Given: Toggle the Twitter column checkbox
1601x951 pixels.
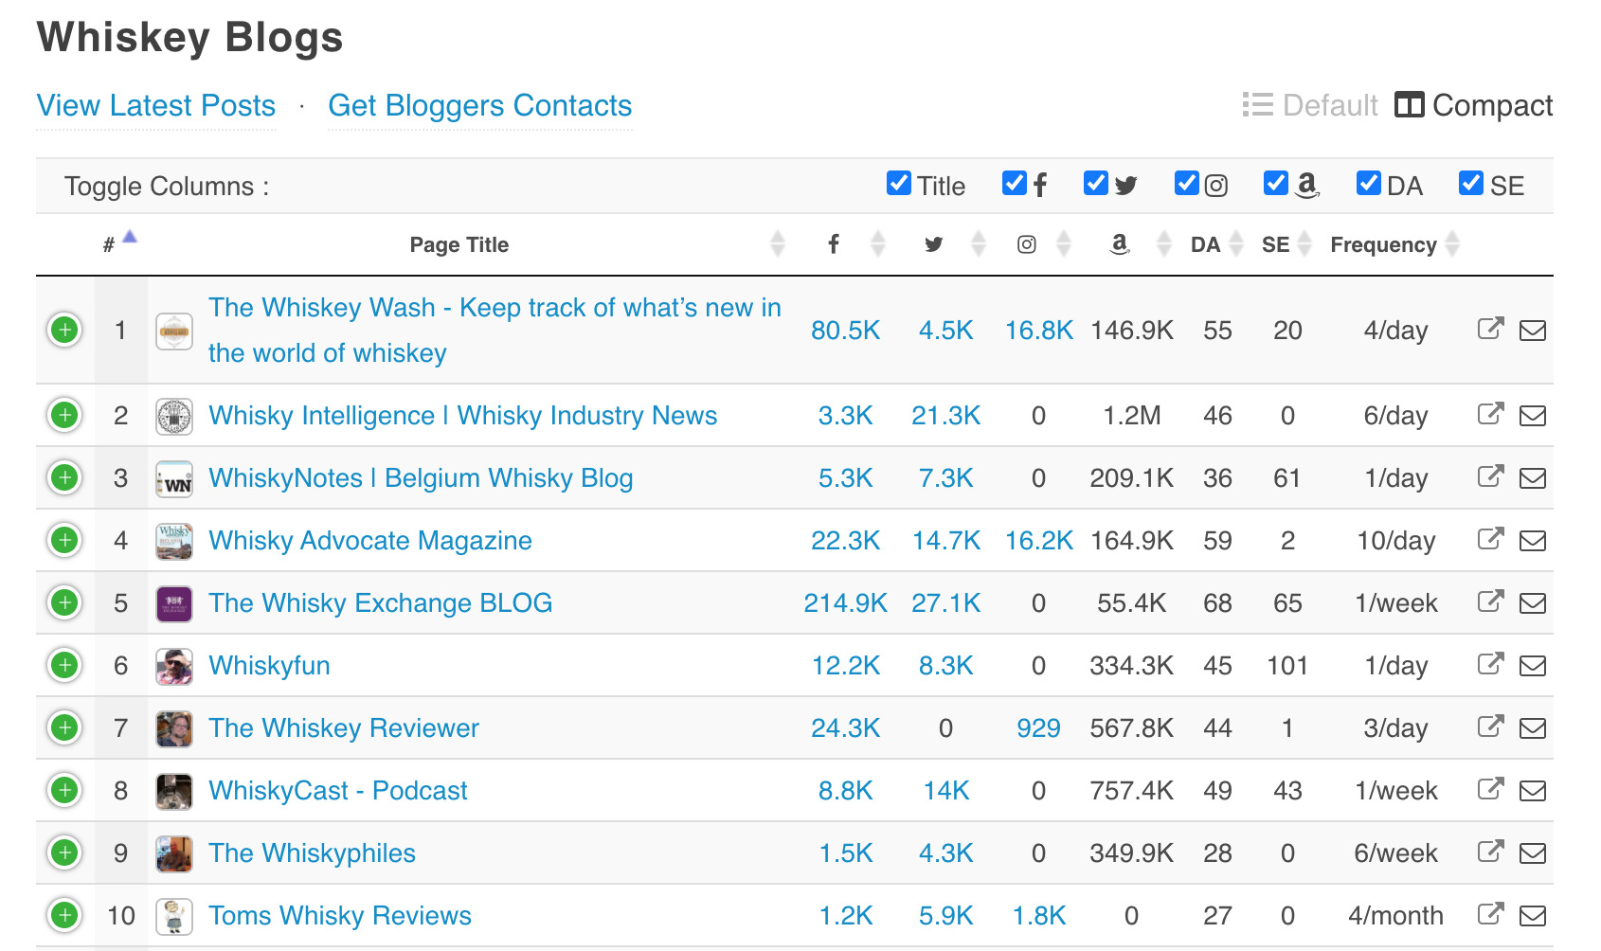Looking at the screenshot, I should coord(1096,183).
